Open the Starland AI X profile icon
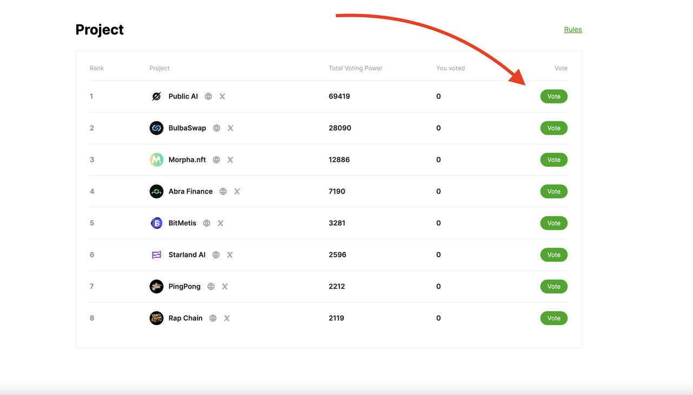Screen dimensions: 693x395 coord(230,255)
